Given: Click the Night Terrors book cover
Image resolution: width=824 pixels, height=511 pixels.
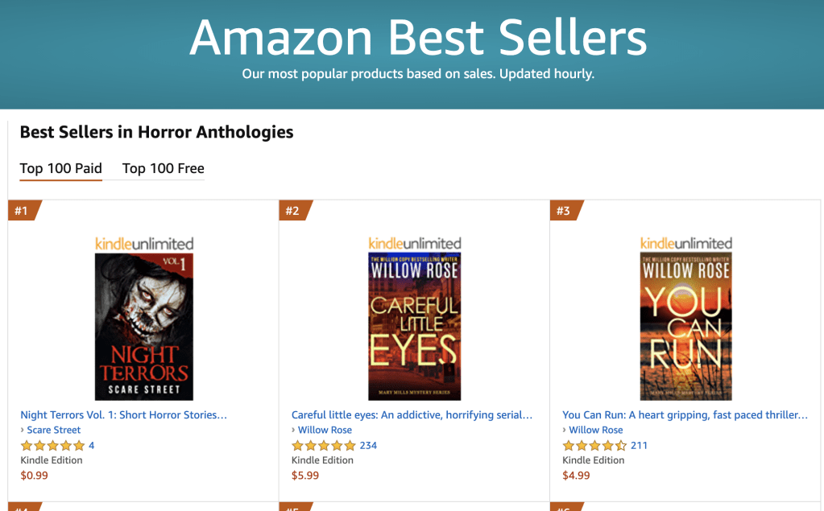Looking at the screenshot, I should click(144, 327).
